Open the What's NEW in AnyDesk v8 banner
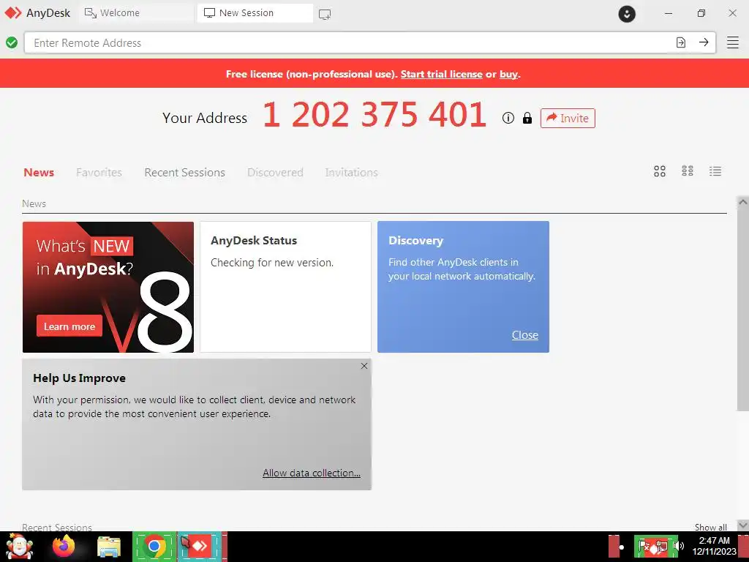Screen dimensions: 749x562 [x=108, y=287]
